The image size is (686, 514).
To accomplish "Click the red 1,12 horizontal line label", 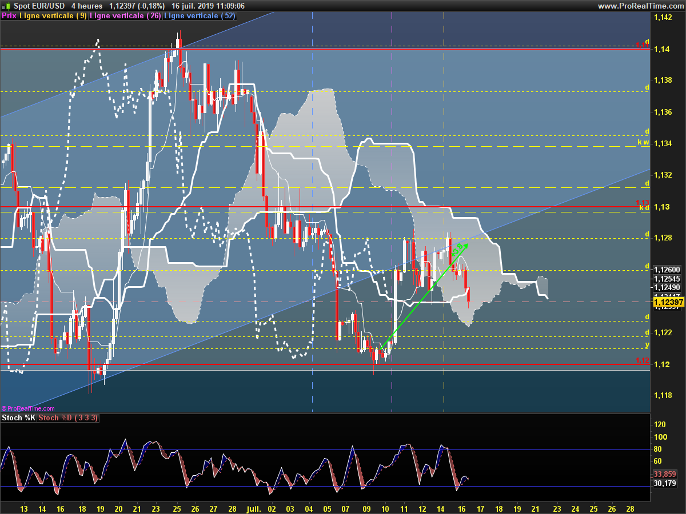I will (x=643, y=361).
